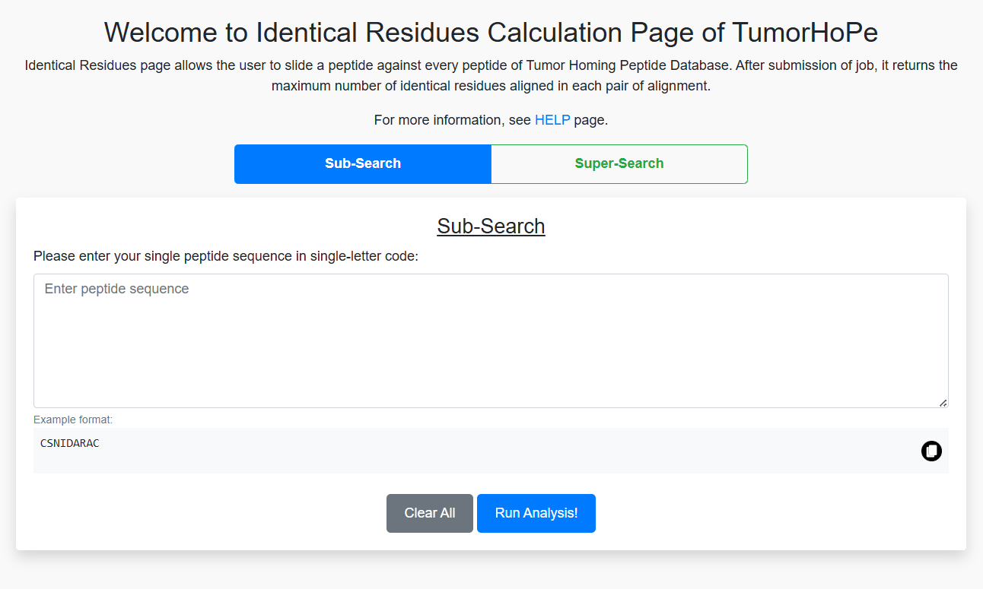Click Run Analysis! to submit the job
Image resolution: width=983 pixels, height=589 pixels.
tap(536, 513)
